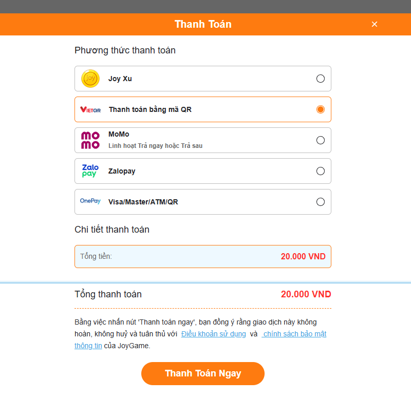Click the Zalopay logo
Viewport: 411px width, 398px height.
coord(90,171)
